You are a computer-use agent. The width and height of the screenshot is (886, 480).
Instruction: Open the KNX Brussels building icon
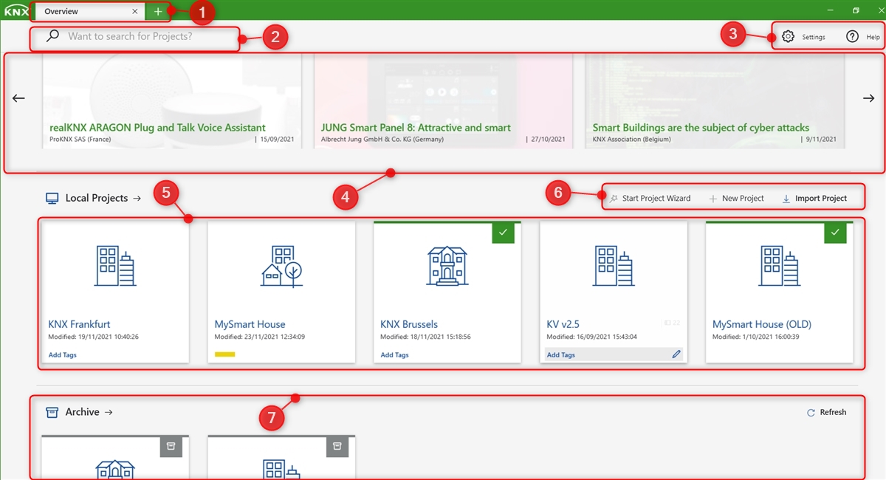pyautogui.click(x=447, y=267)
